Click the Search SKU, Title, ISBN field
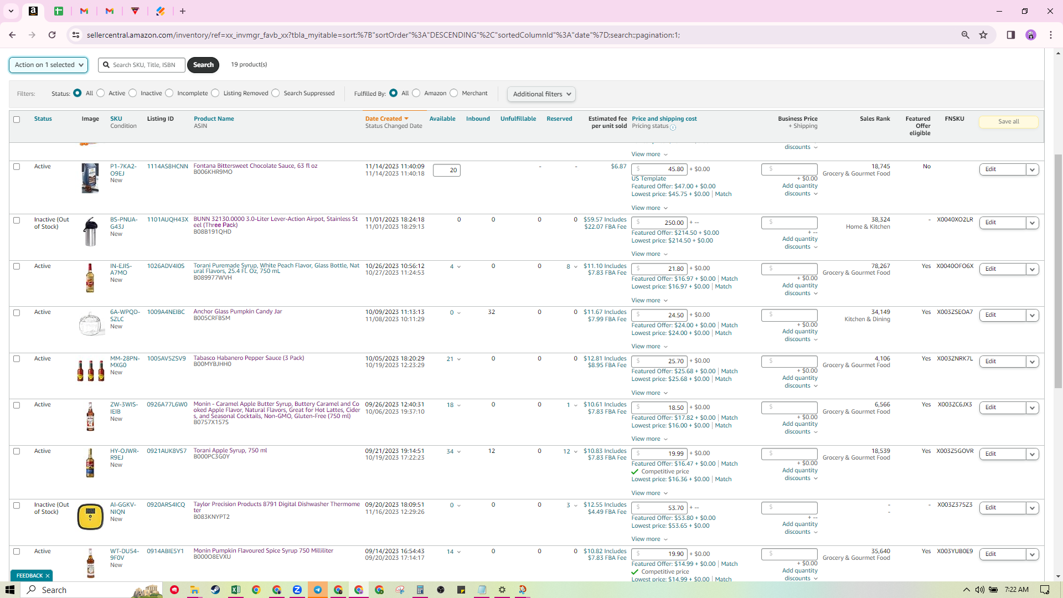Screen dimensions: 1063x598 pyautogui.click(x=142, y=65)
